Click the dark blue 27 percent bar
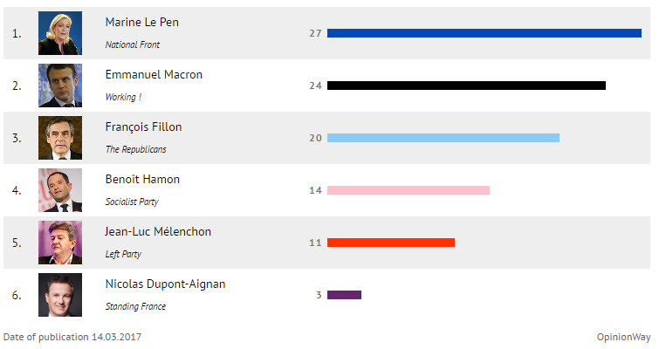 (484, 33)
